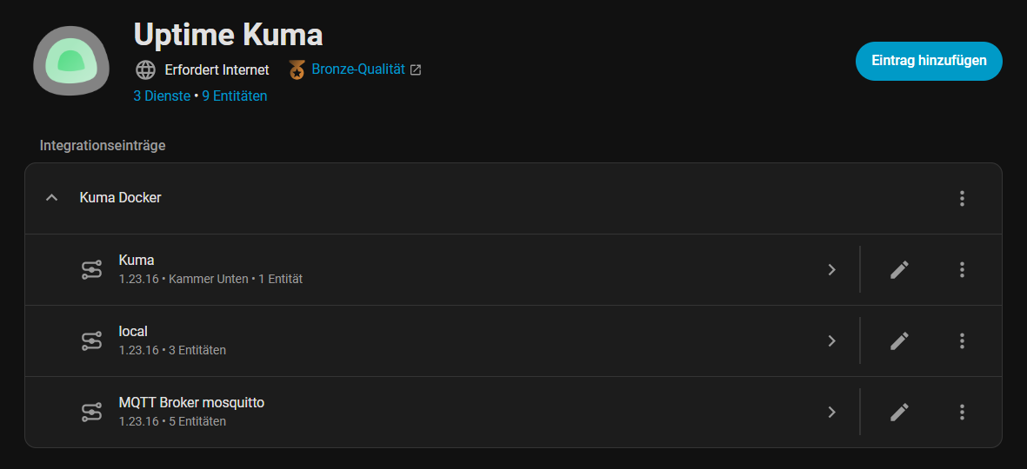Open three-dot menu for MQTT Broker mosquitto
Screen dimensions: 1027x469
(962, 412)
